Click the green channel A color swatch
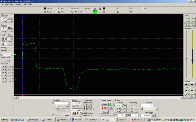196x122 pixels. [95, 12]
